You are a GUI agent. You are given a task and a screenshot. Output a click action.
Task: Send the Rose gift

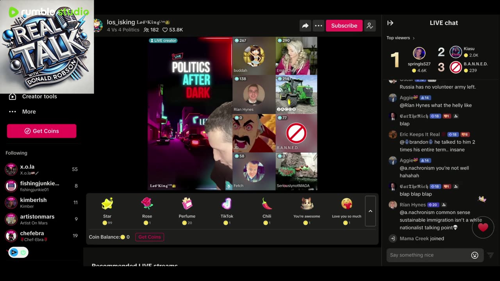147,211
